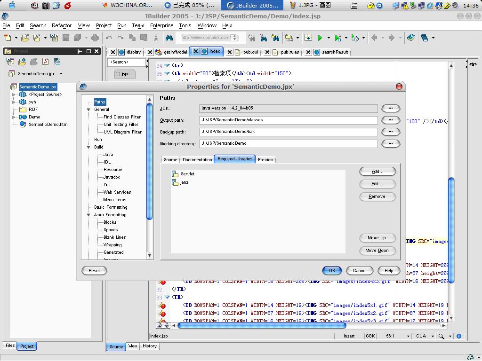The width and height of the screenshot is (482, 361).
Task: Click the editor horizontal scrollbar thumb
Action: (x=262, y=325)
